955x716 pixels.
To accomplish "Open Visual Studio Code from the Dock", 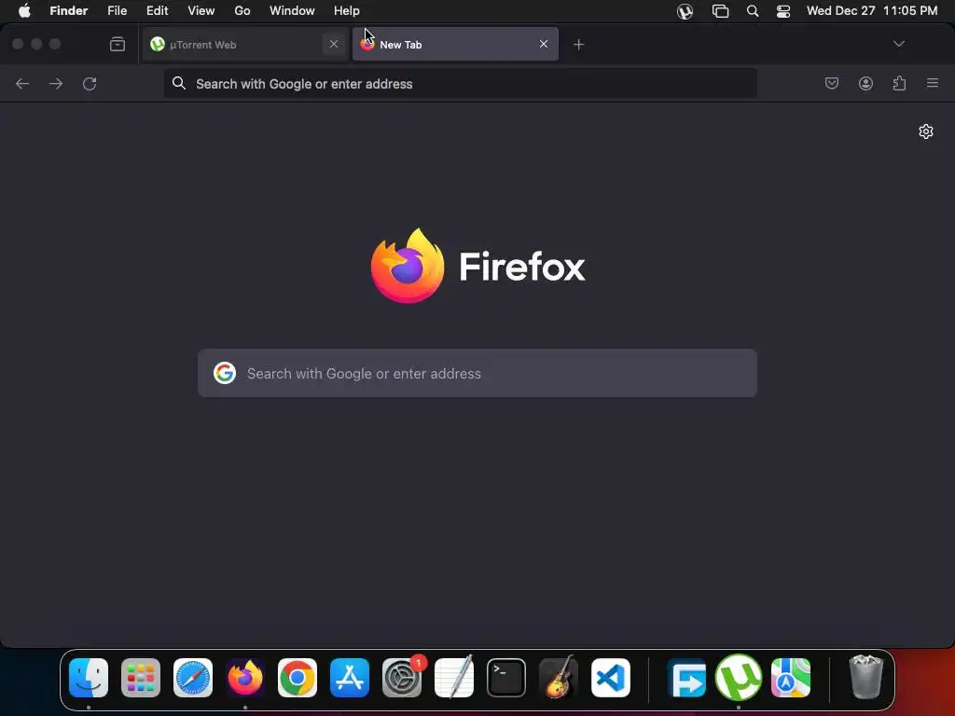I will pos(611,678).
